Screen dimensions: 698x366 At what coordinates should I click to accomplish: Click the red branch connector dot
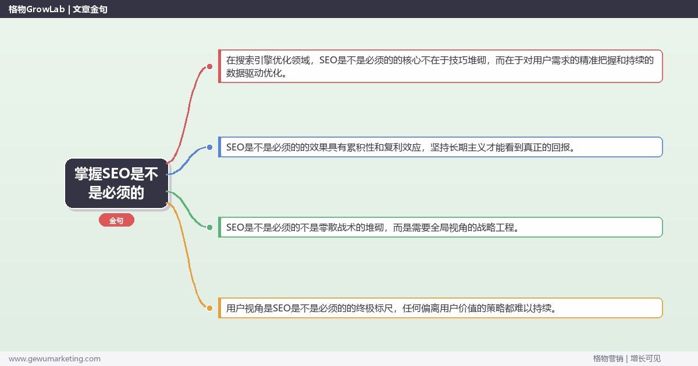pyautogui.click(x=209, y=67)
